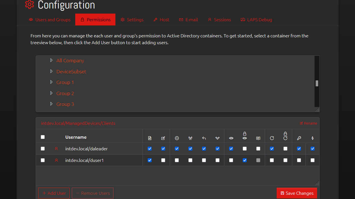Screen dimensions: 355x199
Task: Uncheck duser1's locked eye permission checkbox
Action: coord(245,160)
